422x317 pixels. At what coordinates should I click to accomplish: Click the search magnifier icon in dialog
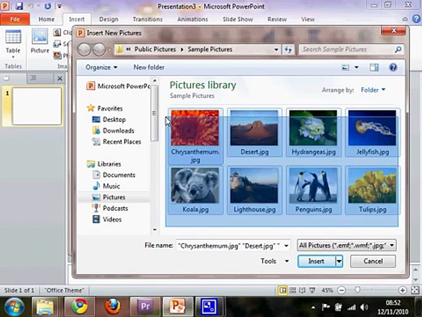click(398, 49)
